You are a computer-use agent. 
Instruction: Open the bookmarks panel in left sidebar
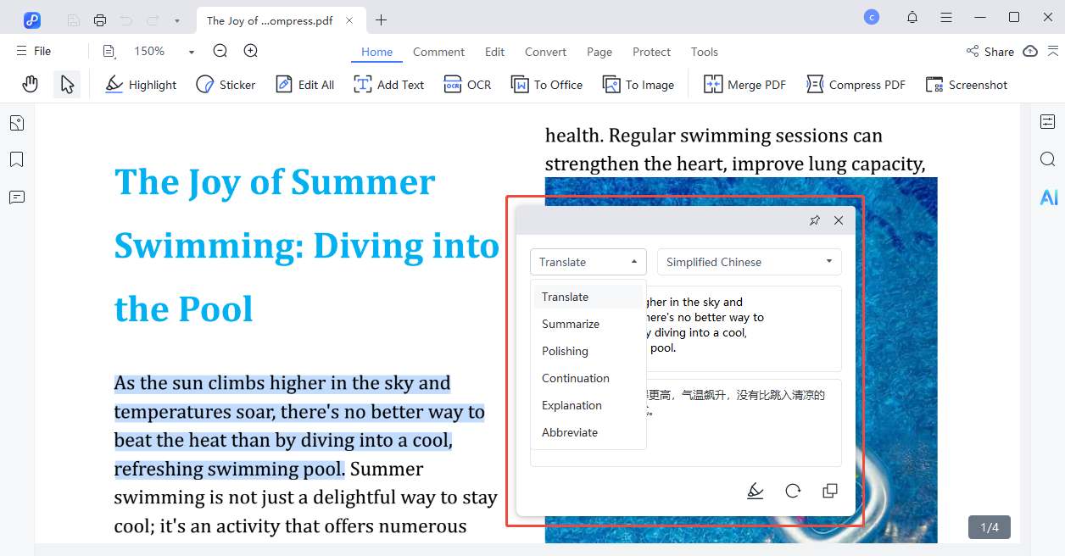coord(16,160)
